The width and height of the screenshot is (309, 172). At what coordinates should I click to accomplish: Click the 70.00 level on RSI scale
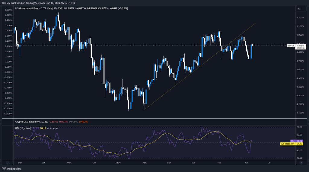(x=299, y=127)
